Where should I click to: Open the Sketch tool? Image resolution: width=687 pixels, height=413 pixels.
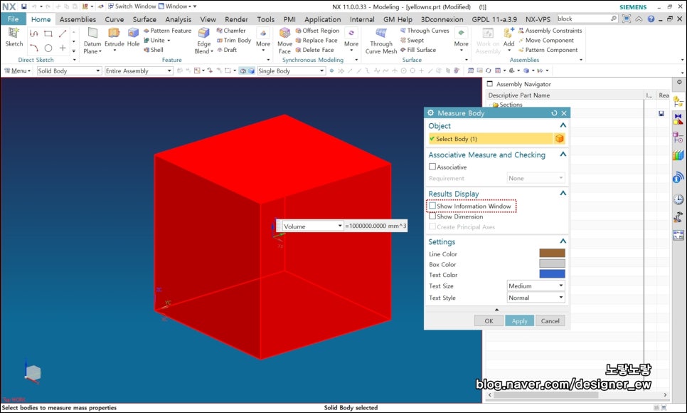tap(14, 33)
